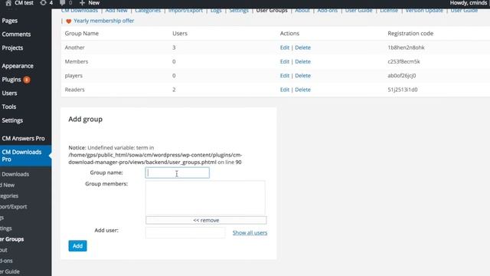Edit the Readers group
Image resolution: width=490 pixels, height=276 pixels.
pyautogui.click(x=284, y=90)
